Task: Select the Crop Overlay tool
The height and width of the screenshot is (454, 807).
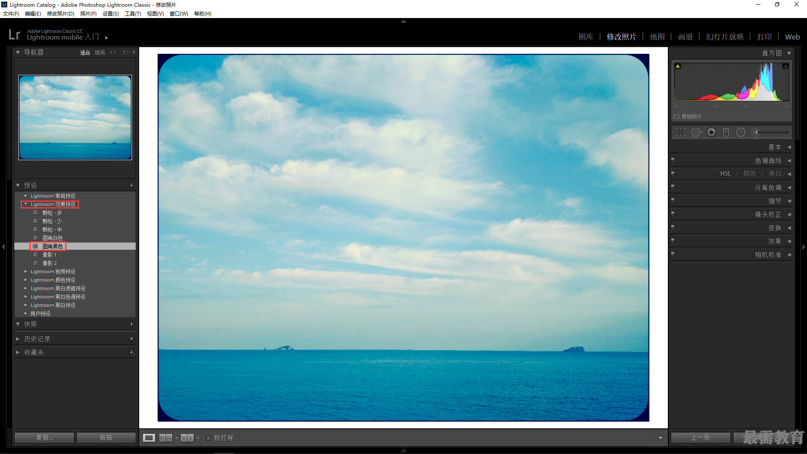Action: click(680, 132)
